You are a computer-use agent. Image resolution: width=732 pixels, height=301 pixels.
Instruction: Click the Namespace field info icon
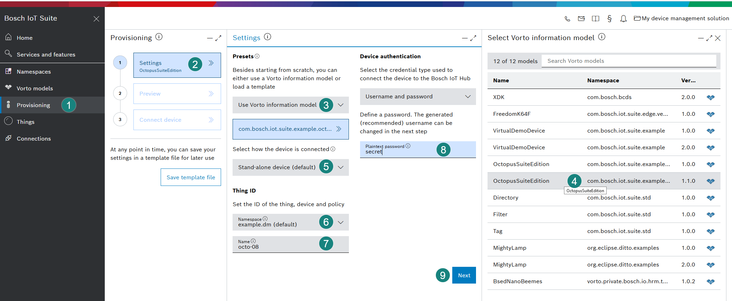[x=265, y=219]
